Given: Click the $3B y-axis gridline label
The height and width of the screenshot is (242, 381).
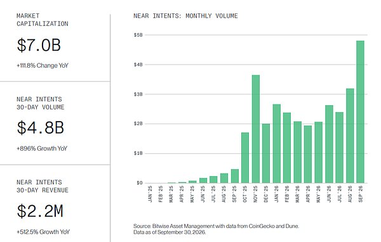Looking at the screenshot, I should coord(138,94).
